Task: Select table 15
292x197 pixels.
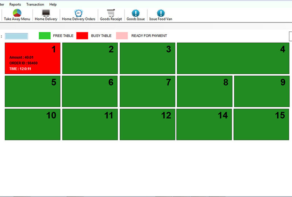Action: tap(261, 124)
